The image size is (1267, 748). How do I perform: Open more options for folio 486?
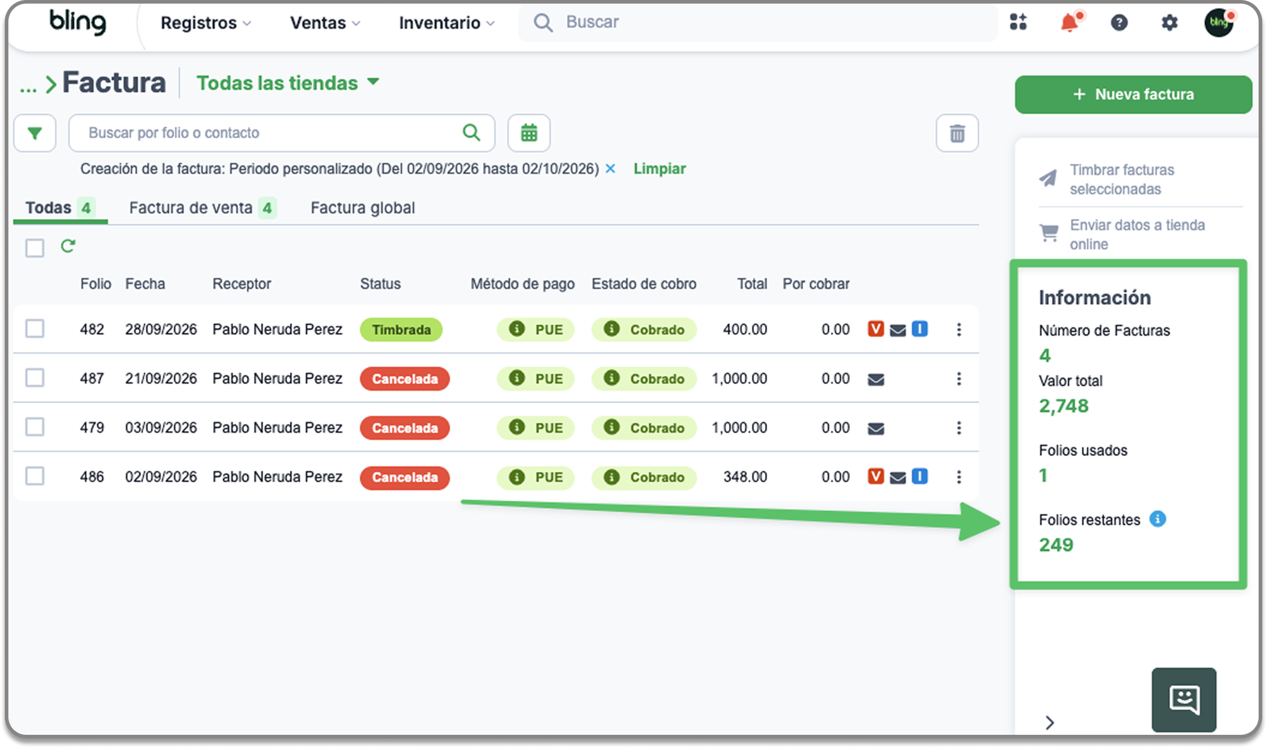point(959,476)
